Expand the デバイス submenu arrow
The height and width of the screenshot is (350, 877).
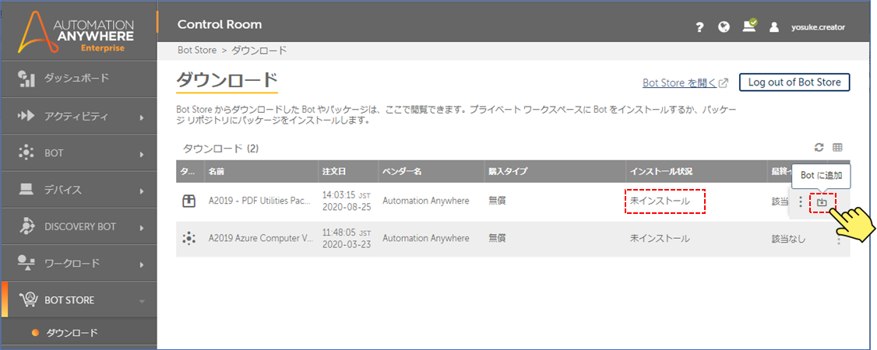click(x=142, y=191)
